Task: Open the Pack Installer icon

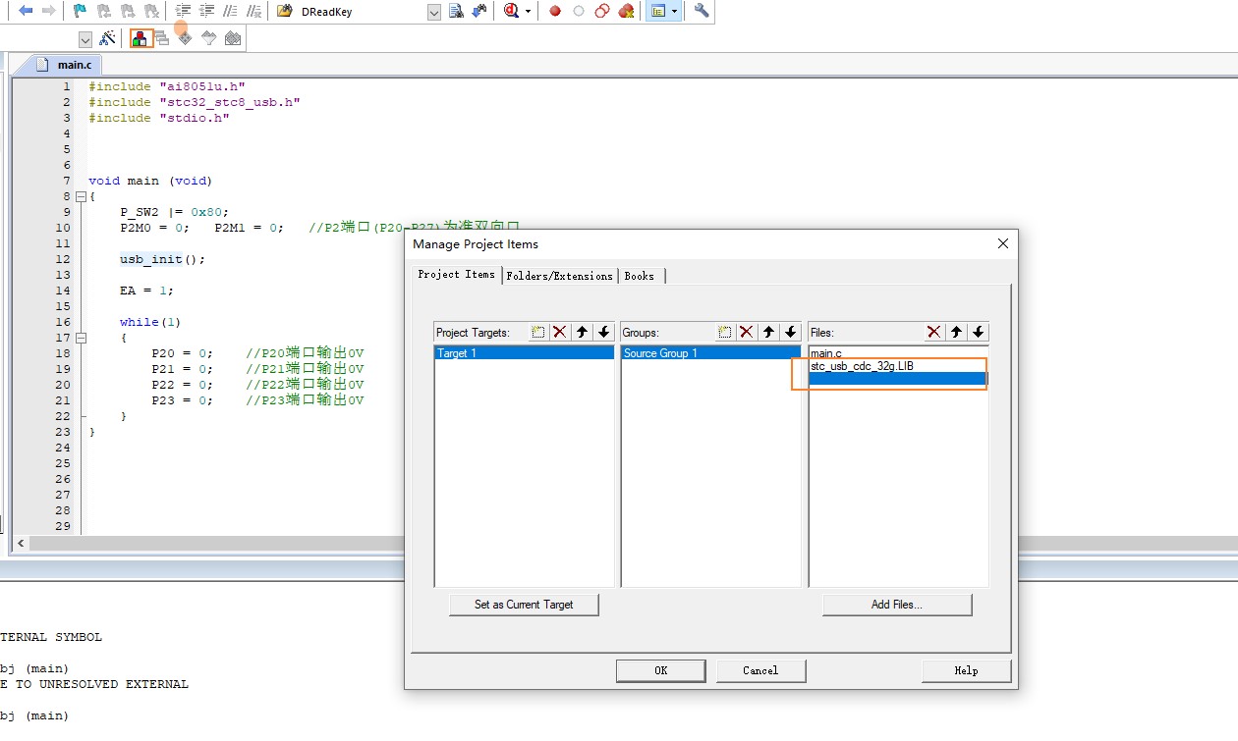Action: pyautogui.click(x=233, y=38)
